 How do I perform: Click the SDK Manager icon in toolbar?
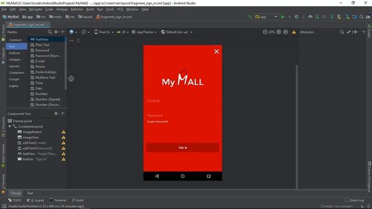[348, 17]
